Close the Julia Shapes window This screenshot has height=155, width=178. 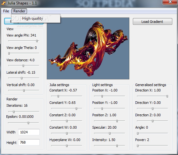coord(170,2)
